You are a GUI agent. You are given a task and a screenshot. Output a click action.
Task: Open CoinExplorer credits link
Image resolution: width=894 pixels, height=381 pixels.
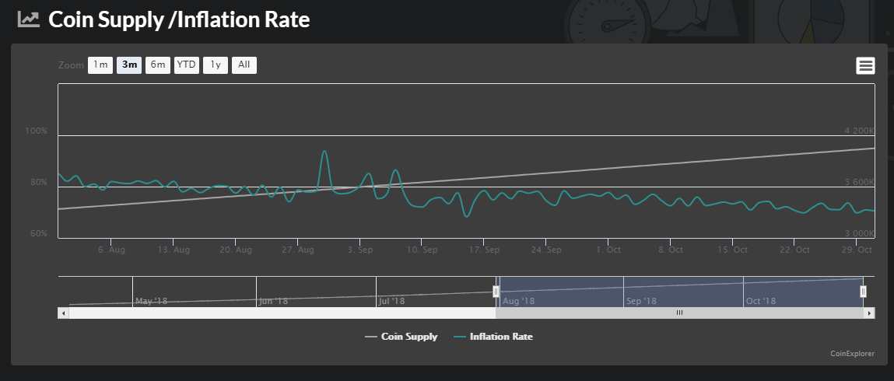[x=853, y=354]
